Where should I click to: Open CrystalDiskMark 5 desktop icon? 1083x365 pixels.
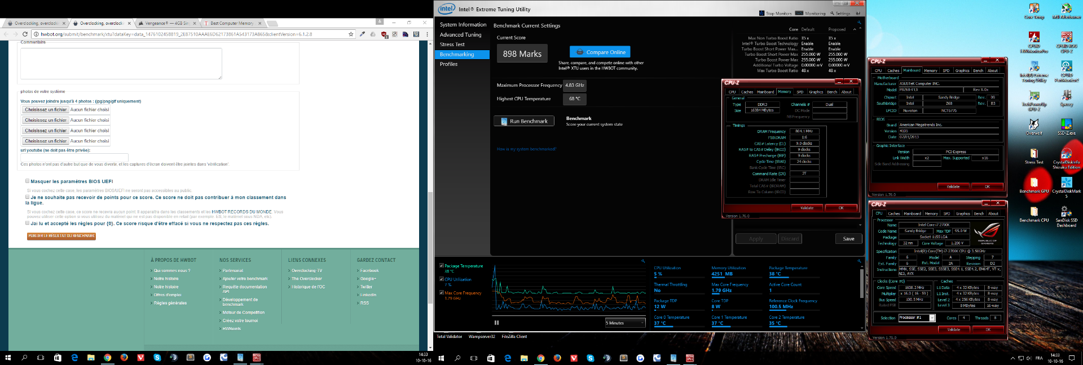(x=1066, y=188)
